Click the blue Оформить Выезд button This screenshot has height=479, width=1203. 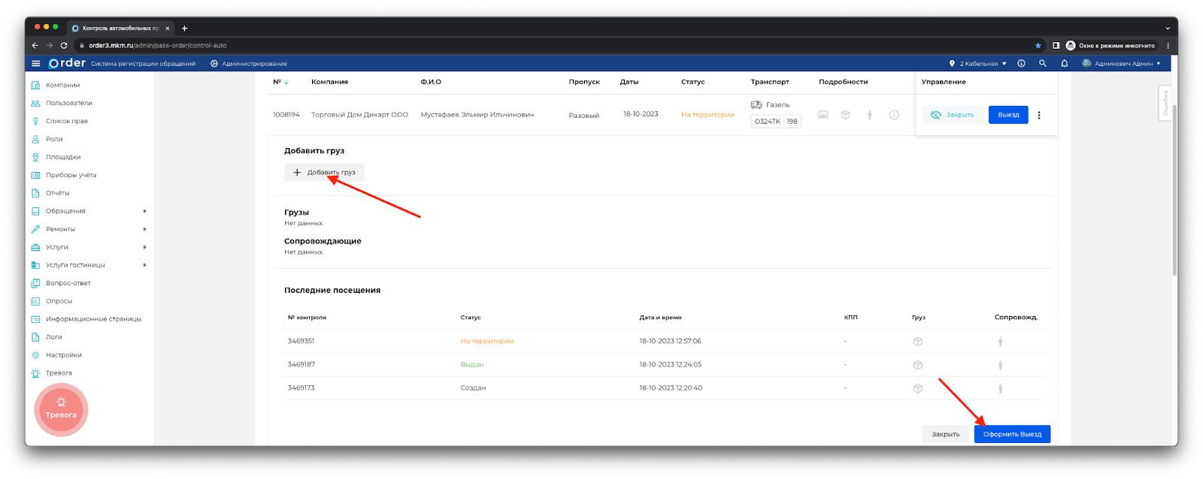click(x=1012, y=434)
